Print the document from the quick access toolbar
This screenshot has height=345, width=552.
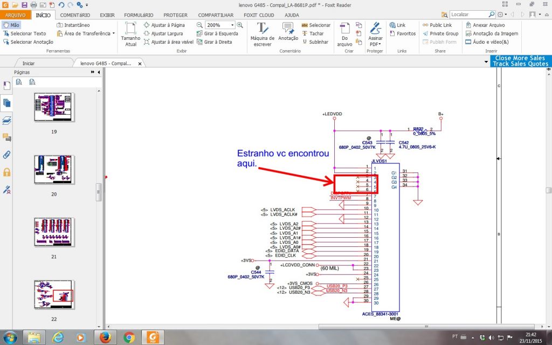pos(33,5)
